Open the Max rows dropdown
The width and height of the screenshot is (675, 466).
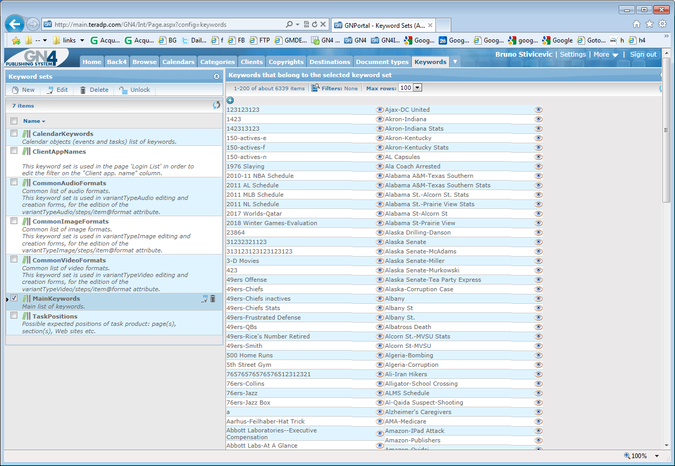(410, 88)
